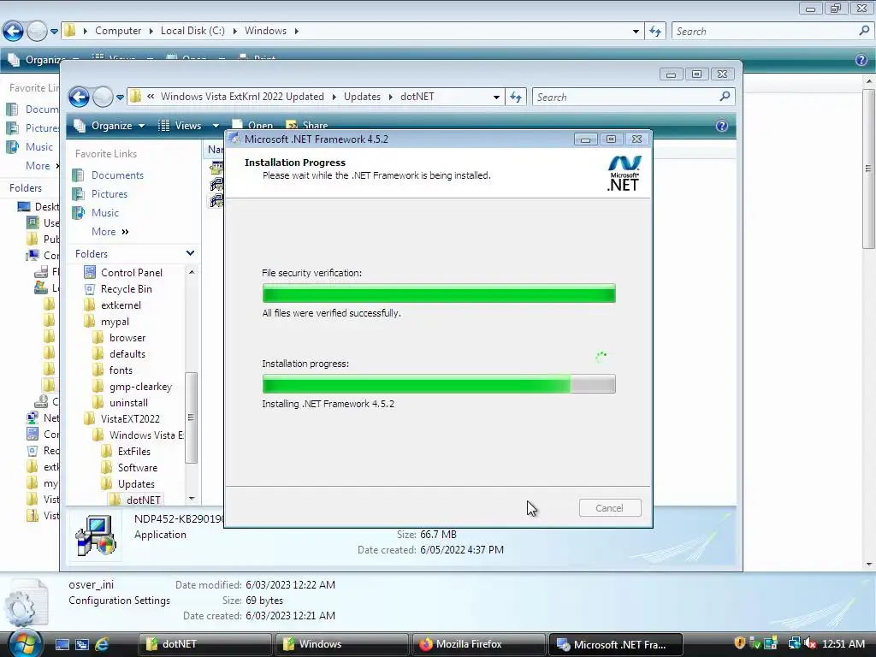The height and width of the screenshot is (657, 876).
Task: Go back in the dotNET Explorer window
Action: pyautogui.click(x=79, y=98)
